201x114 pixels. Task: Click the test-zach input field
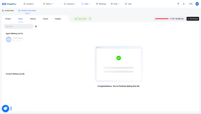pos(18,26)
